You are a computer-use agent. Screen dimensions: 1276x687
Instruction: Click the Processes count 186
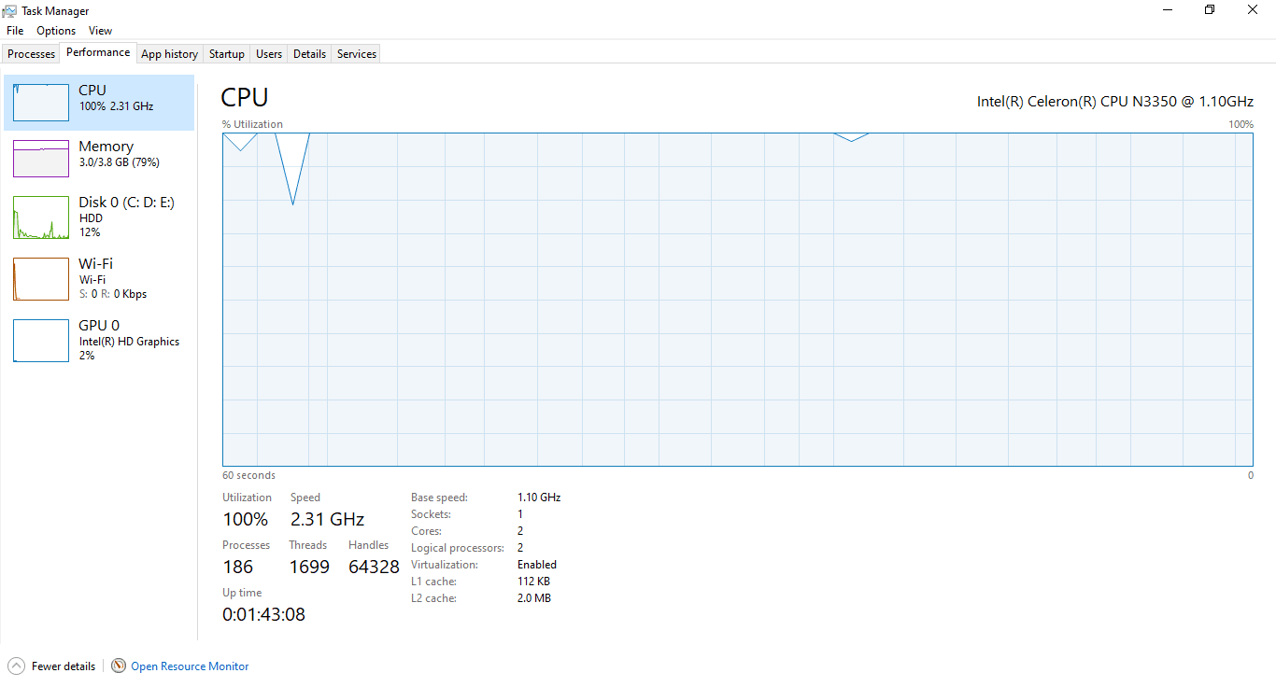[237, 567]
